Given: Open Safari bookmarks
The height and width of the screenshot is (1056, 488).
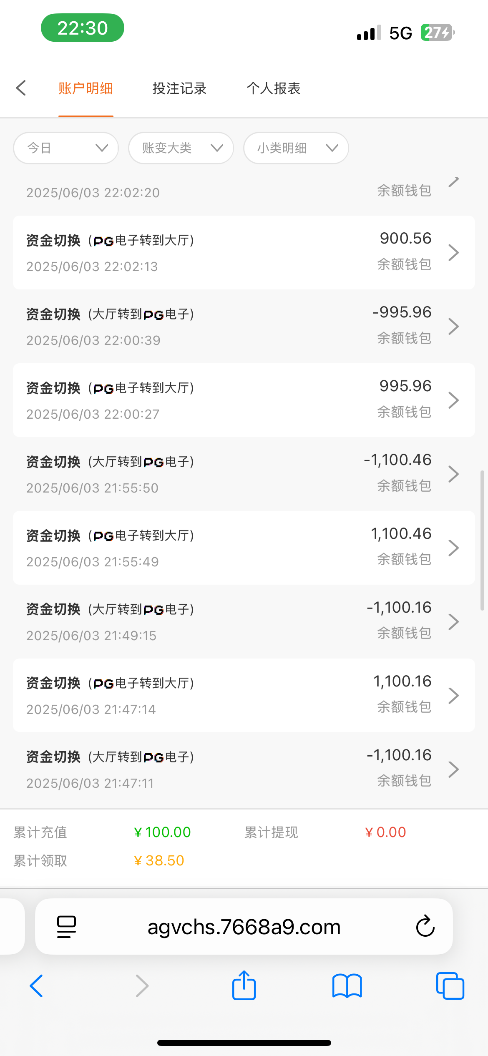Looking at the screenshot, I should [347, 986].
